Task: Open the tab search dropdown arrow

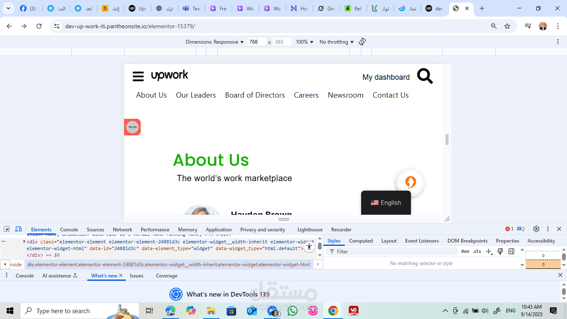Action: [8, 8]
